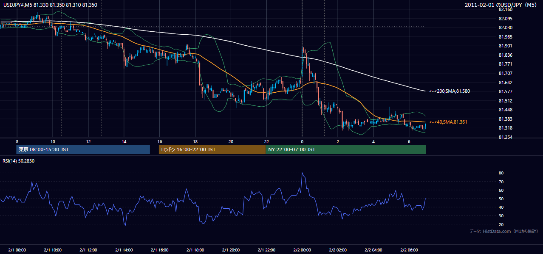
Task: Click the 2/1 14:00 date label
Action: tap(124, 250)
